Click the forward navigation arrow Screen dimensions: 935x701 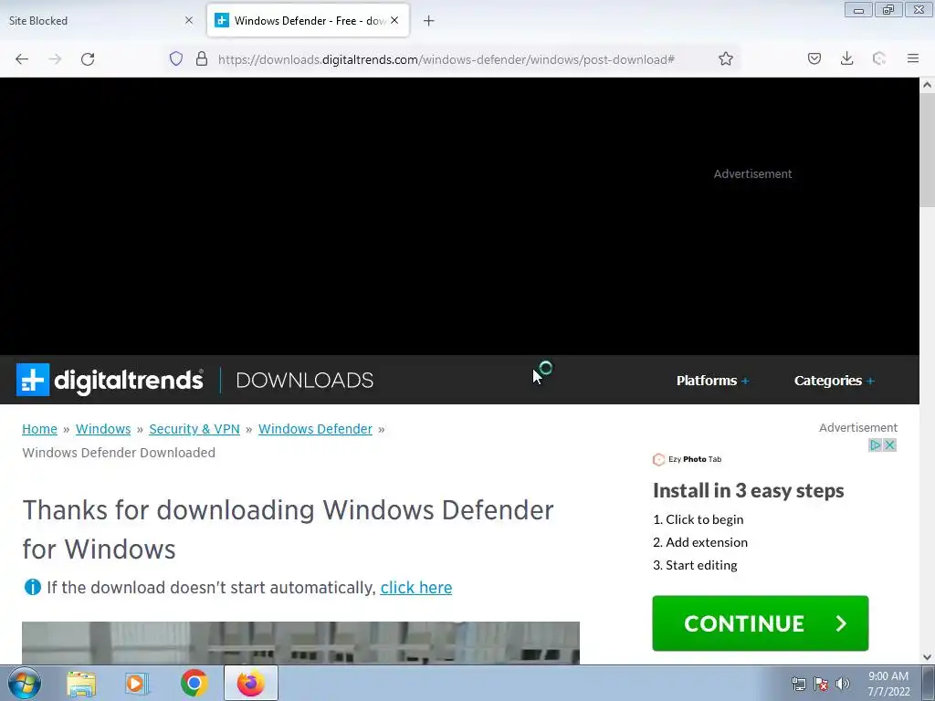click(55, 59)
